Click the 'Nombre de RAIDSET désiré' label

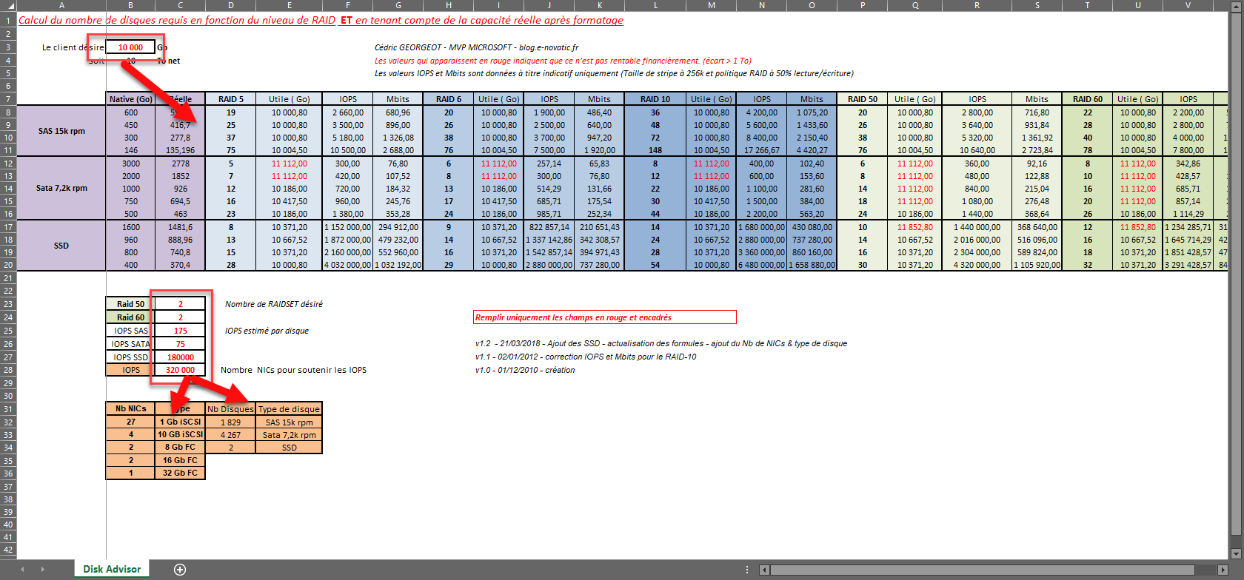[274, 304]
